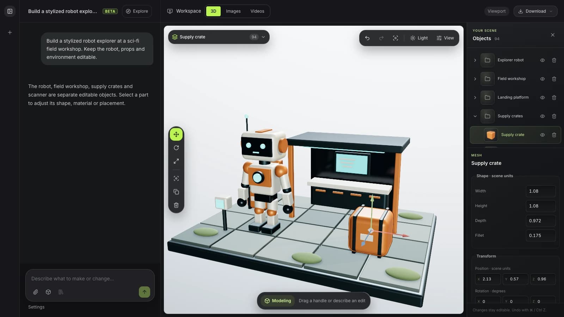The width and height of the screenshot is (564, 317).
Task: Open the Explore page
Action: click(x=137, y=11)
